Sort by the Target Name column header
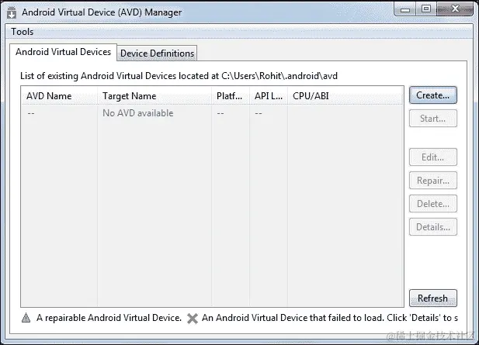The height and width of the screenshot is (345, 479). tap(154, 96)
